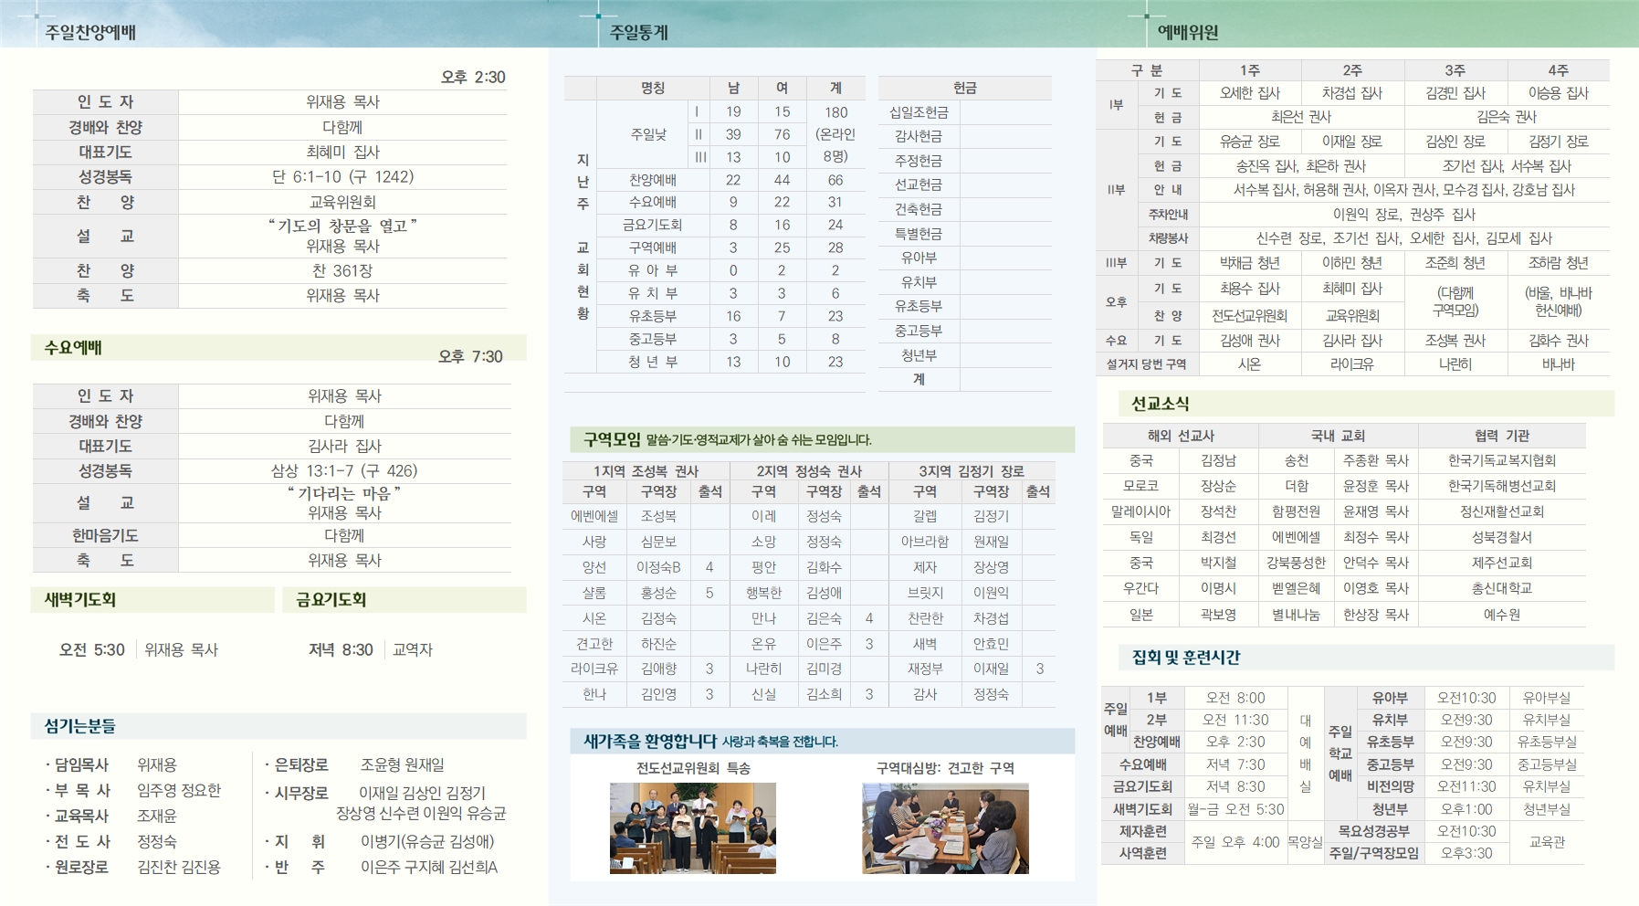Click the 주일통계 section heading
This screenshot has width=1639, height=906.
(638, 32)
